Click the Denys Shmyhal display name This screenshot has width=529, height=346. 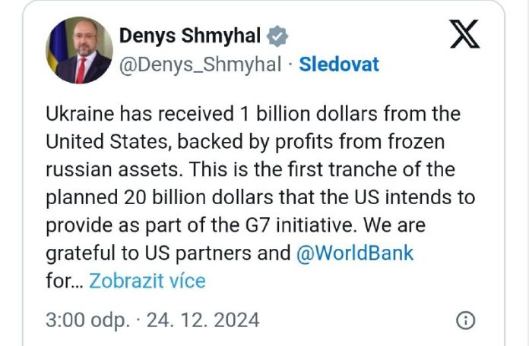pyautogui.click(x=190, y=36)
